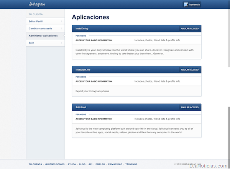
Task: Open TU CUENTA footer link
Action: (x=35, y=164)
